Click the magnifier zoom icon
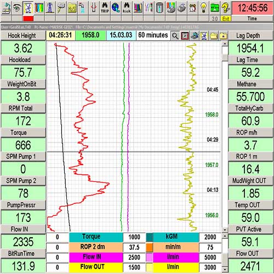Screen dimensions: 274x274 click(x=175, y=36)
